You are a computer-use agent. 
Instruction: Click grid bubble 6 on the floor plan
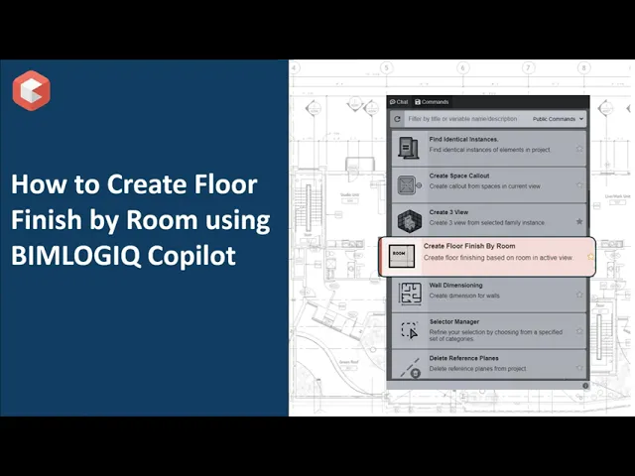(463, 67)
